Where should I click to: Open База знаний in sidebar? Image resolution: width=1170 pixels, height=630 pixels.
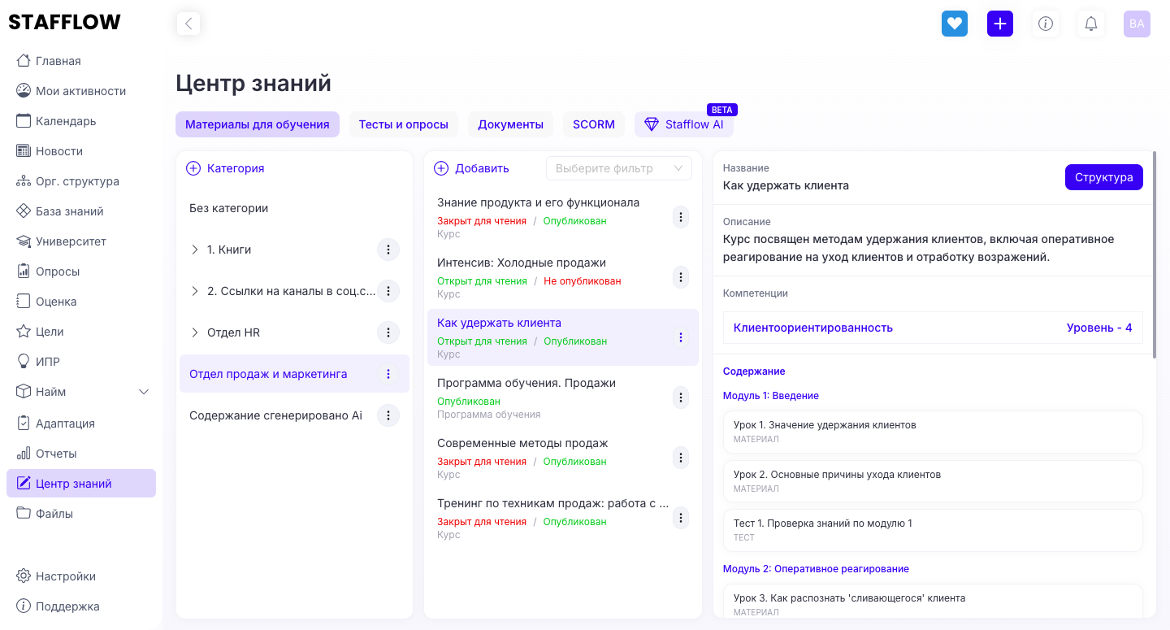click(81, 211)
